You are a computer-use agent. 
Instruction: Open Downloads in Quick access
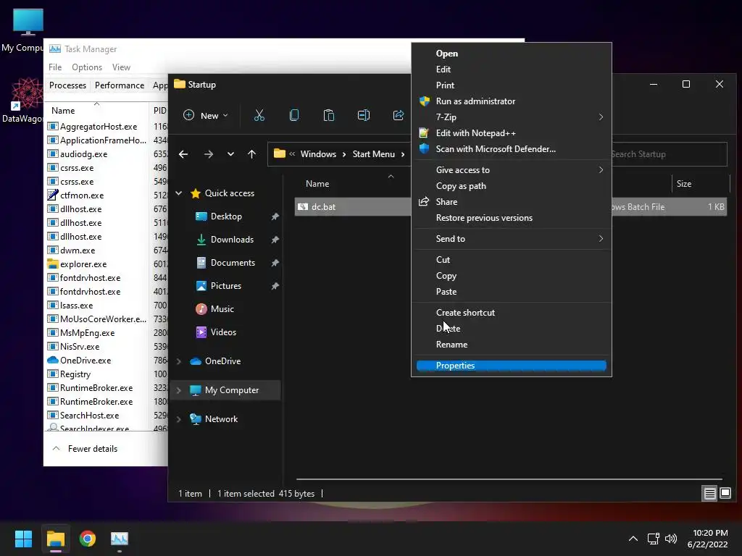click(x=232, y=240)
